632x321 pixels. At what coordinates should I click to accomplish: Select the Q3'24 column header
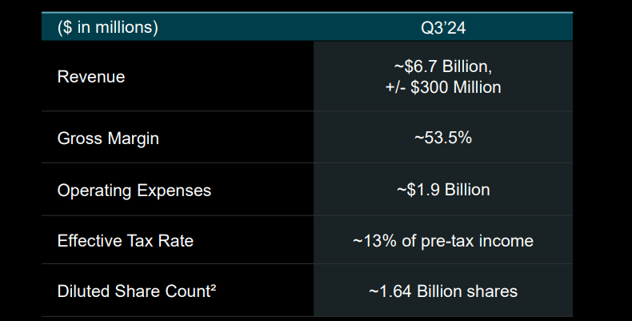(443, 28)
